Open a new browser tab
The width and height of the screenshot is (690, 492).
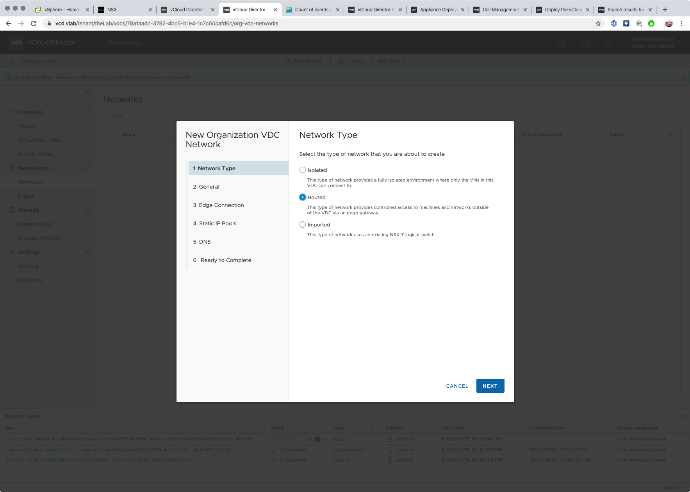[665, 10]
